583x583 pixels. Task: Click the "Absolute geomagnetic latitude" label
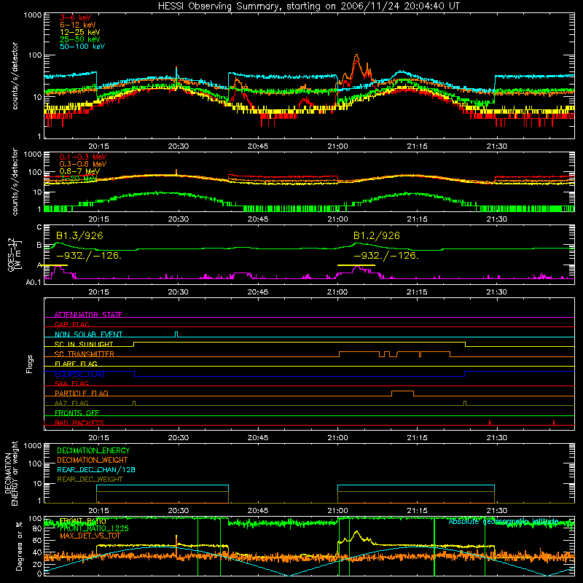504,521
